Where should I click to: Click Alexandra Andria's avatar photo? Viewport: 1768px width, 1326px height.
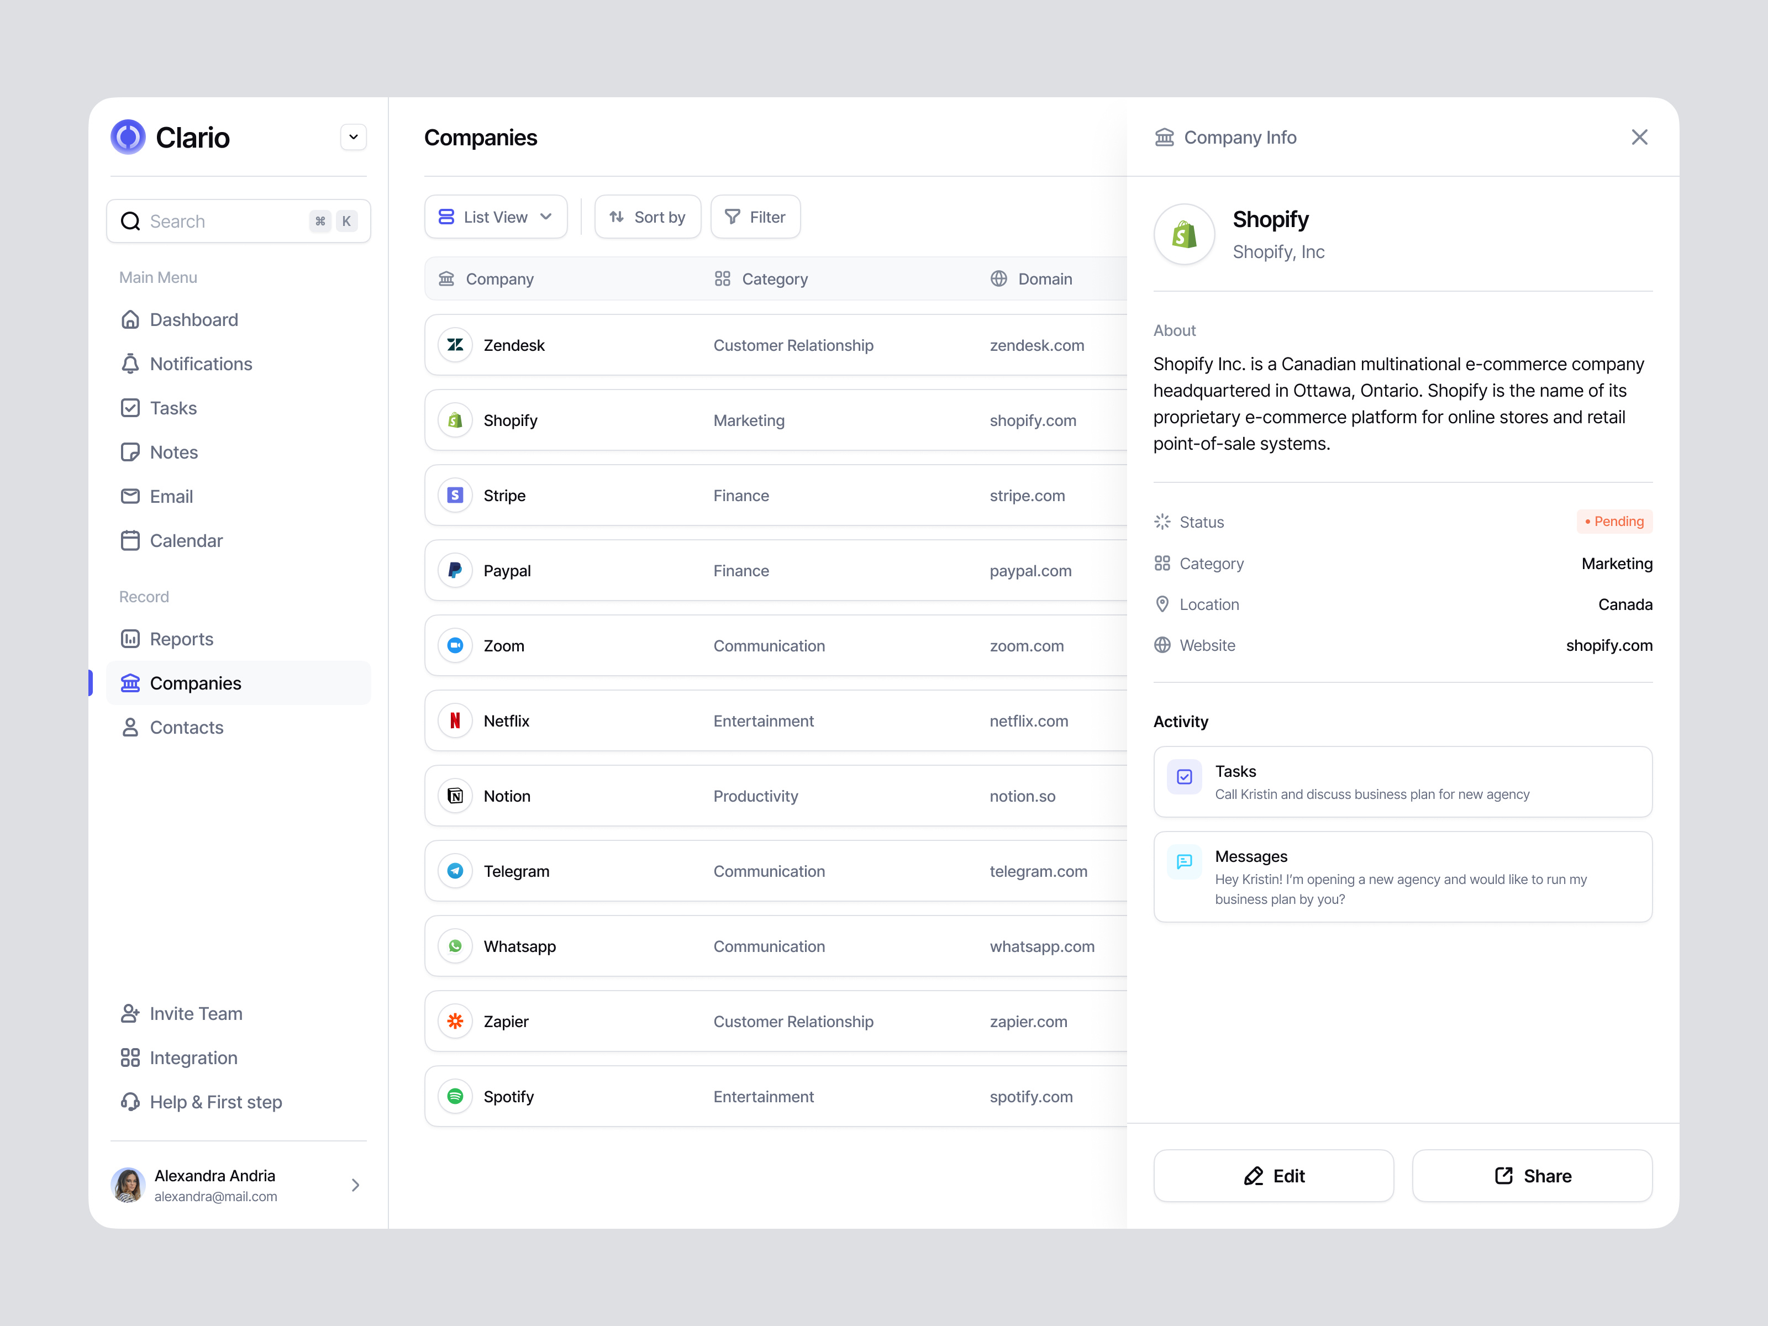[x=128, y=1185]
